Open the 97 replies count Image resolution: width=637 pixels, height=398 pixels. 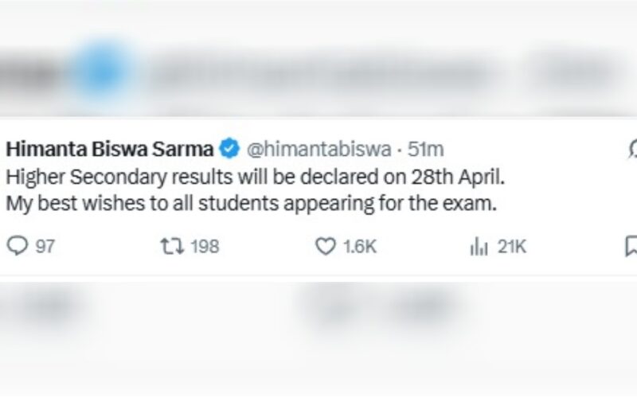pyautogui.click(x=45, y=248)
